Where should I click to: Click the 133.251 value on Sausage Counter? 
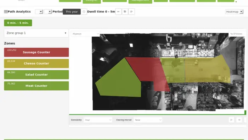click(x=12, y=50)
